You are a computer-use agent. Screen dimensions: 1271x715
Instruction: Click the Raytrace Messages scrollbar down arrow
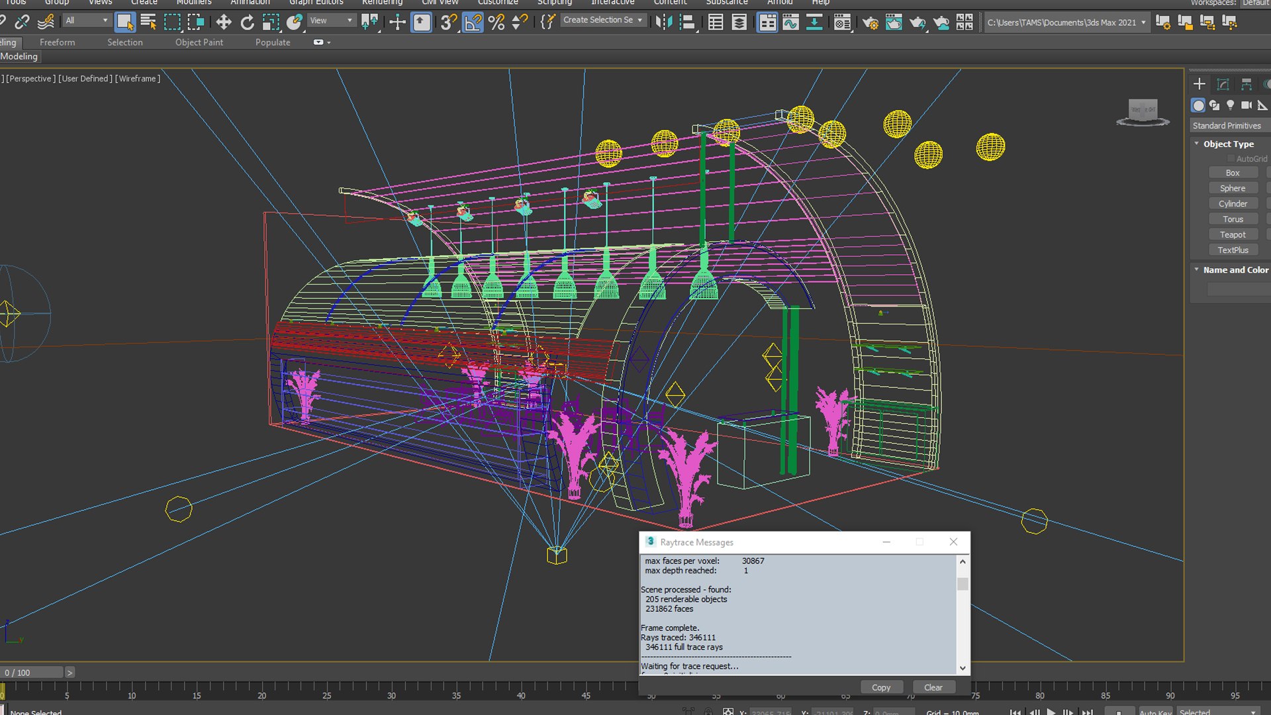click(963, 668)
